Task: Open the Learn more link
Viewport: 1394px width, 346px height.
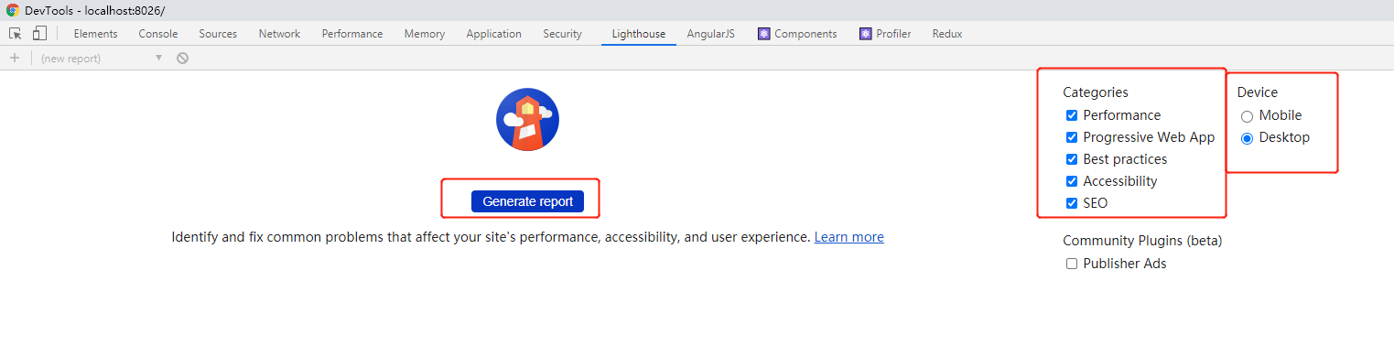Action: point(849,237)
